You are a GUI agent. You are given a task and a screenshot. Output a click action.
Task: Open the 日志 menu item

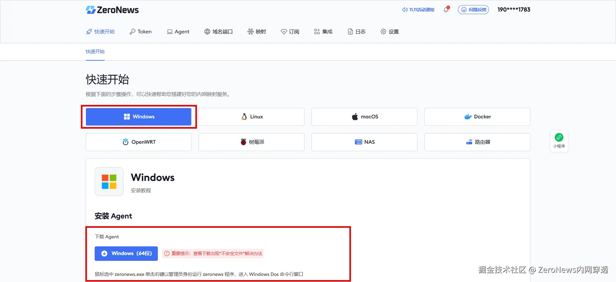357,31
